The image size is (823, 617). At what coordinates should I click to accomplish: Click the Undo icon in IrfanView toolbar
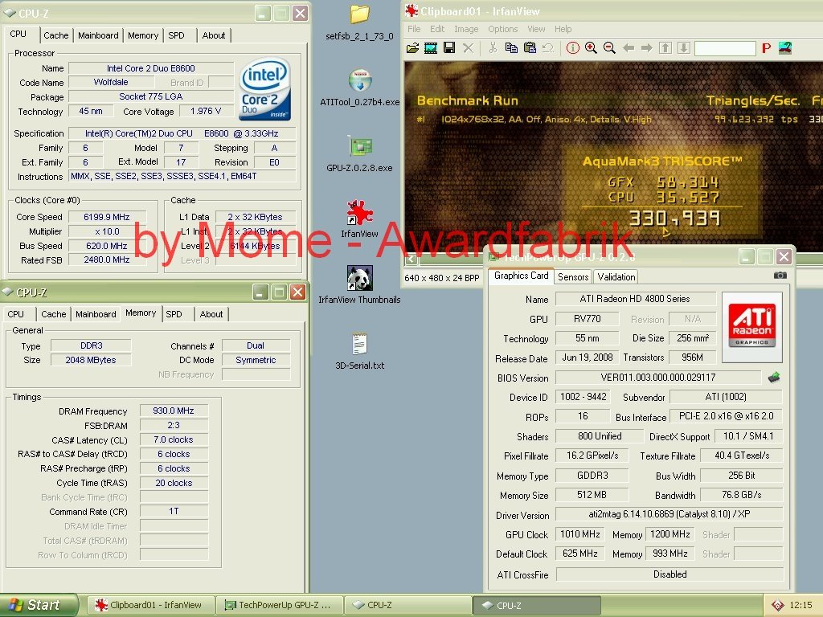pos(548,48)
